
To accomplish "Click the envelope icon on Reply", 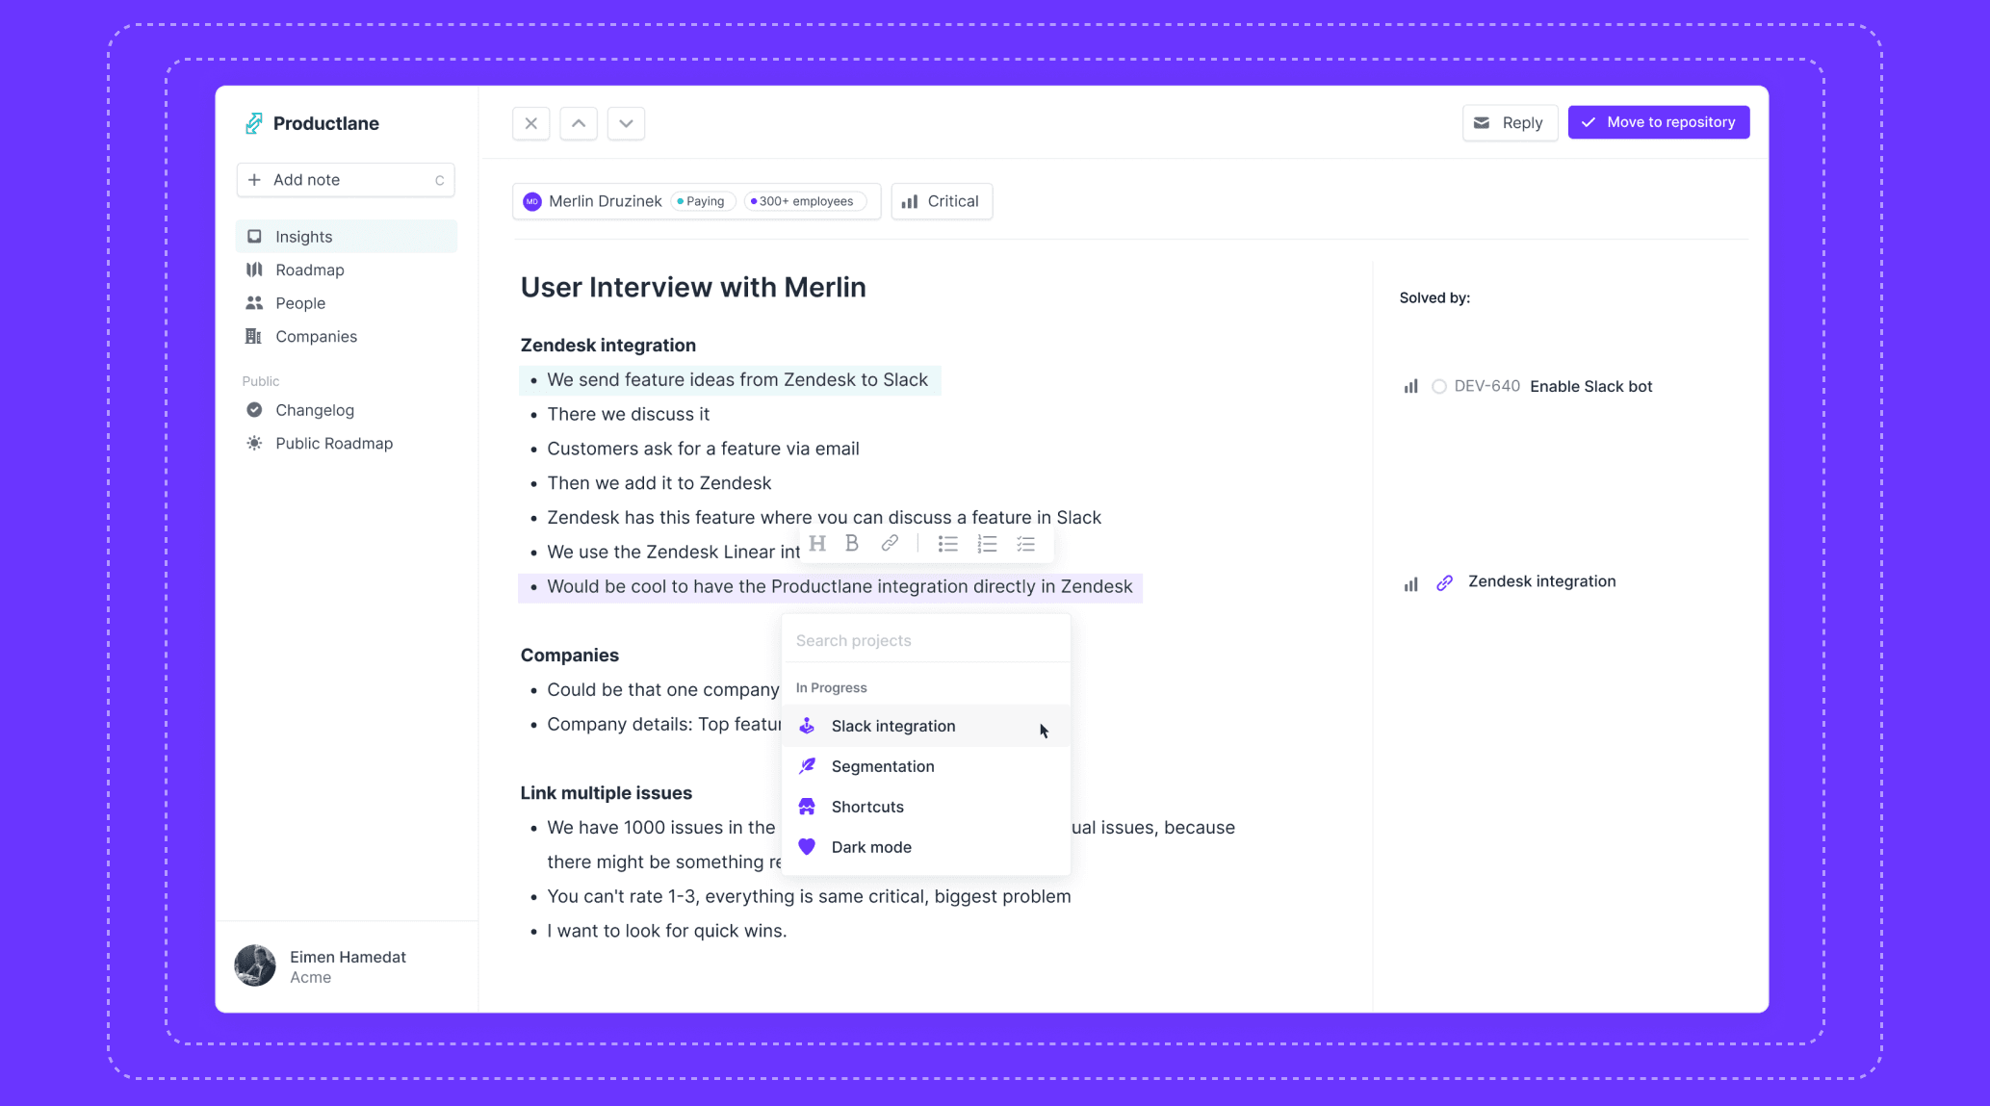I will tap(1482, 122).
